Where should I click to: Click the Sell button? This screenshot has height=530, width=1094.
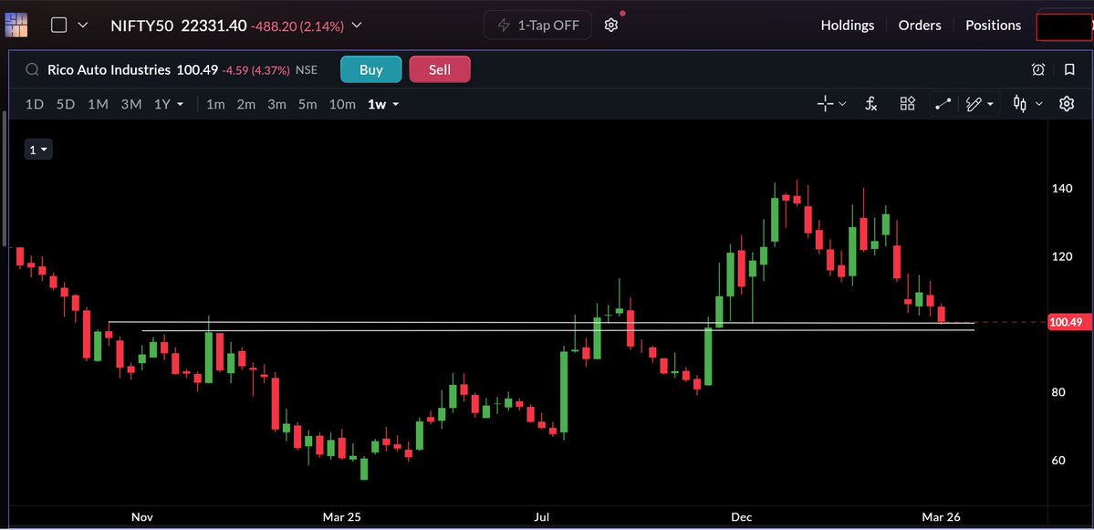[440, 69]
